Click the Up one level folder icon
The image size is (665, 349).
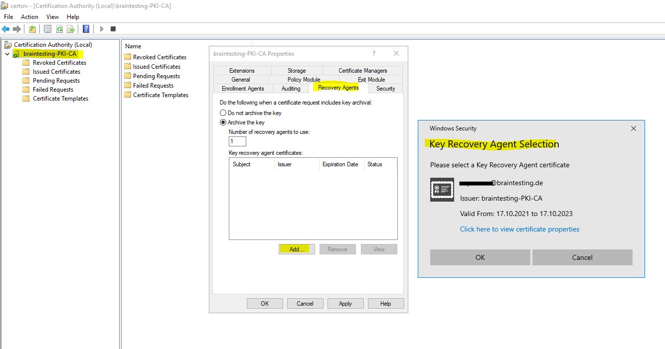[32, 28]
